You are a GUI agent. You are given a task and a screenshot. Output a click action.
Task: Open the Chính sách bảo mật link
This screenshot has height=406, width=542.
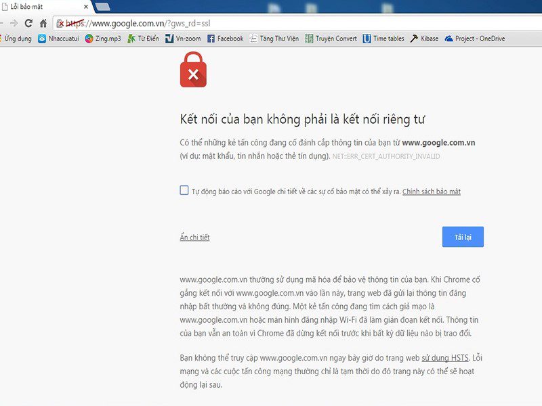point(432,191)
